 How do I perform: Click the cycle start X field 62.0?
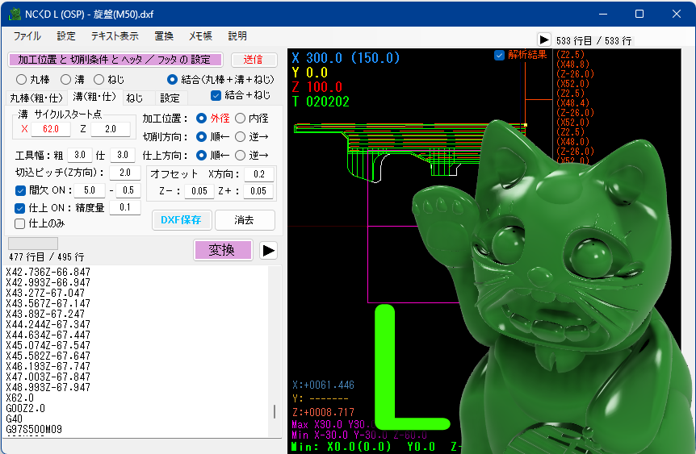click(x=50, y=129)
